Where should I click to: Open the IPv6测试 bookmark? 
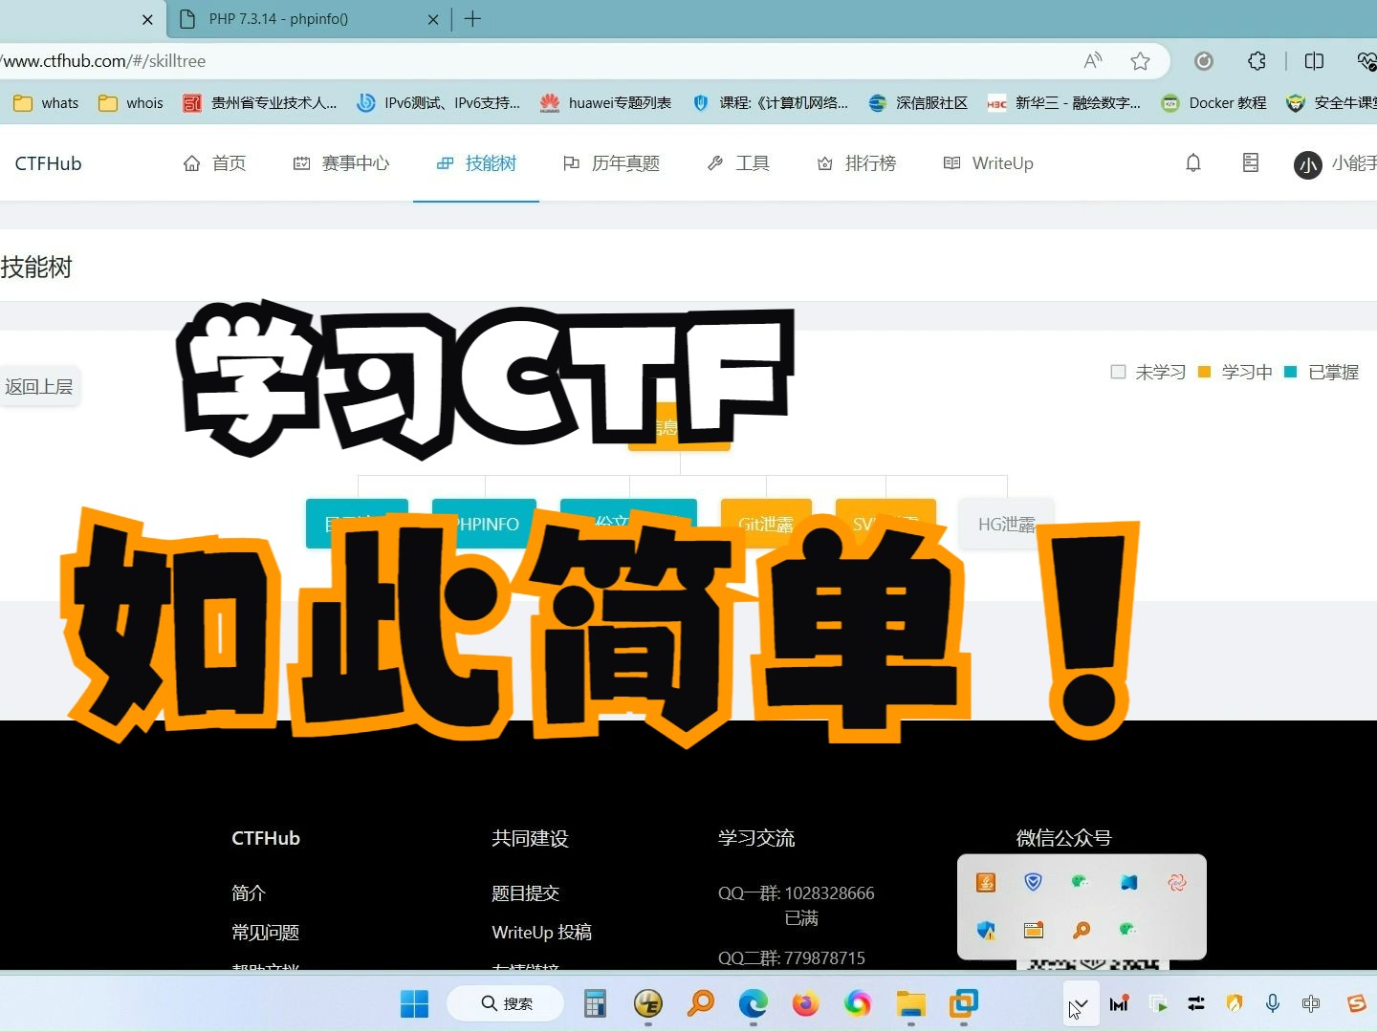click(438, 103)
